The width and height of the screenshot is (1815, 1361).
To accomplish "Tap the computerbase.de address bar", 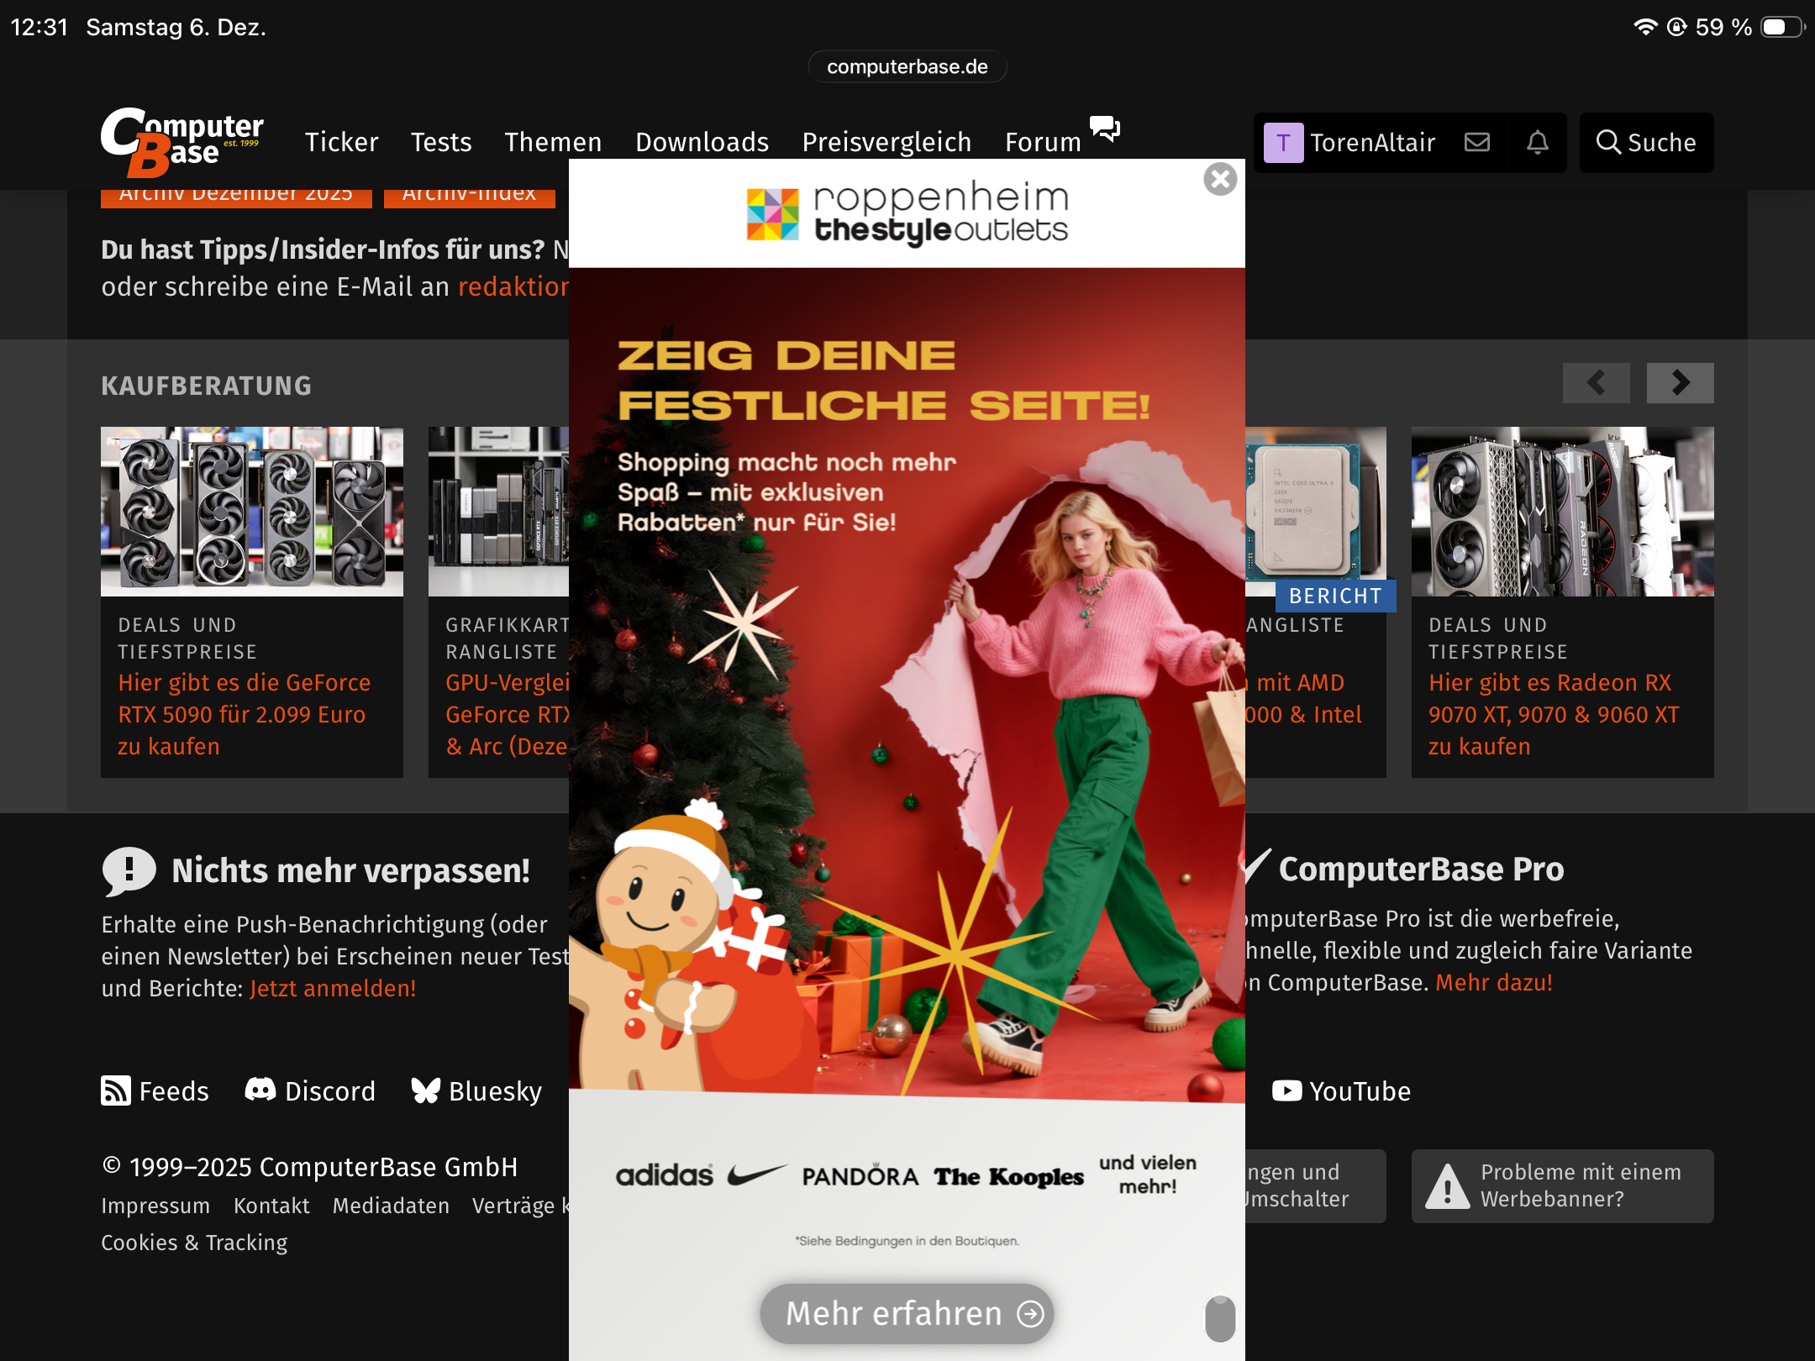I will coord(907,66).
